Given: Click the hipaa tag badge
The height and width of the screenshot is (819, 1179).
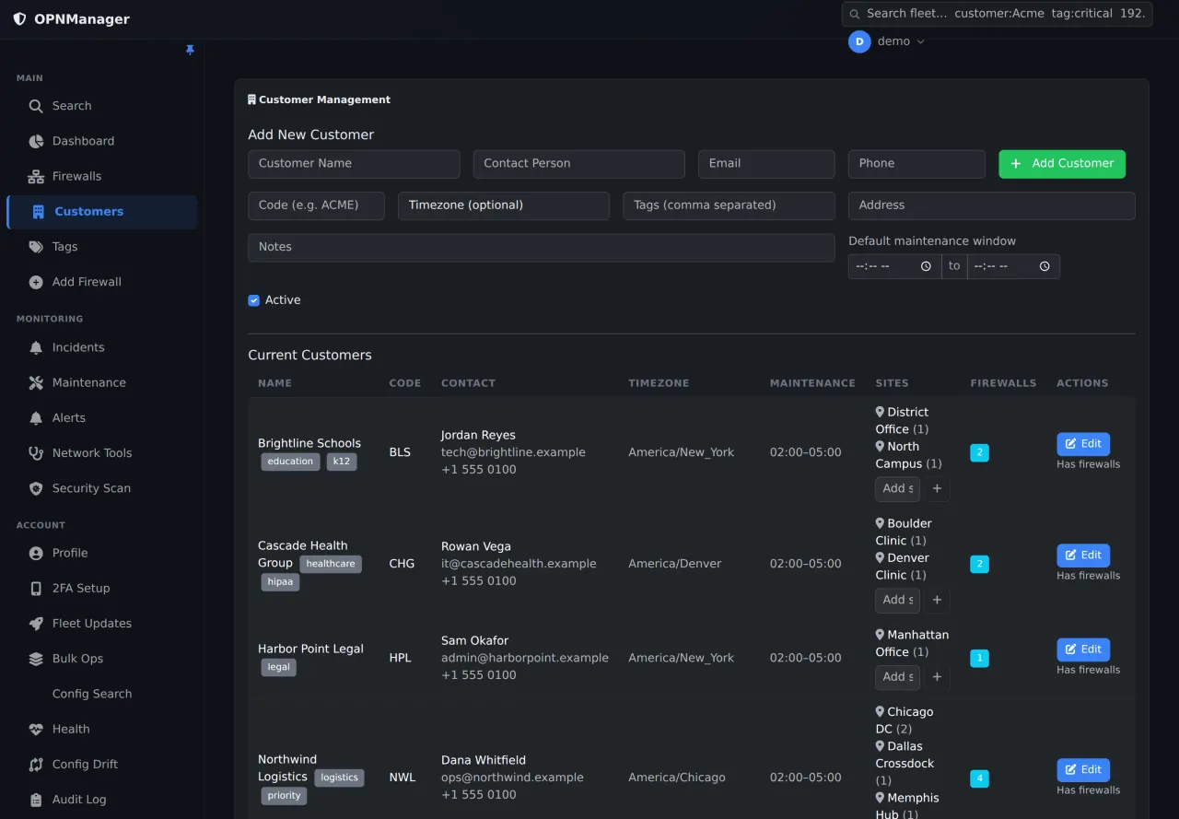Looking at the screenshot, I should (280, 582).
